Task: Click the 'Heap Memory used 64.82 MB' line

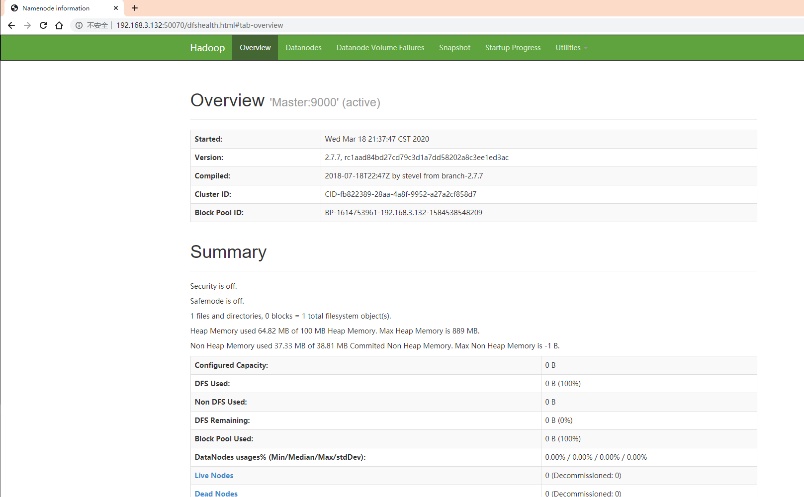Action: tap(335, 331)
